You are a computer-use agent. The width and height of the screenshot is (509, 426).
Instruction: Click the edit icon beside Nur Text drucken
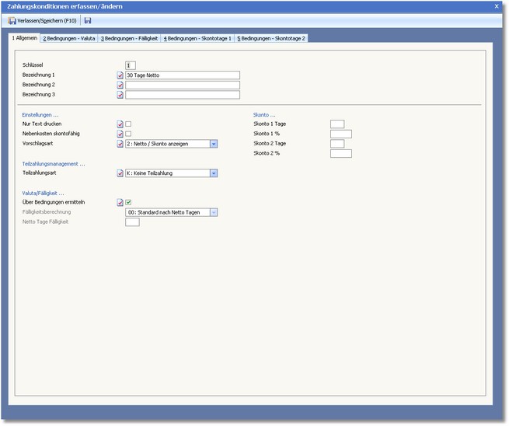tap(120, 124)
